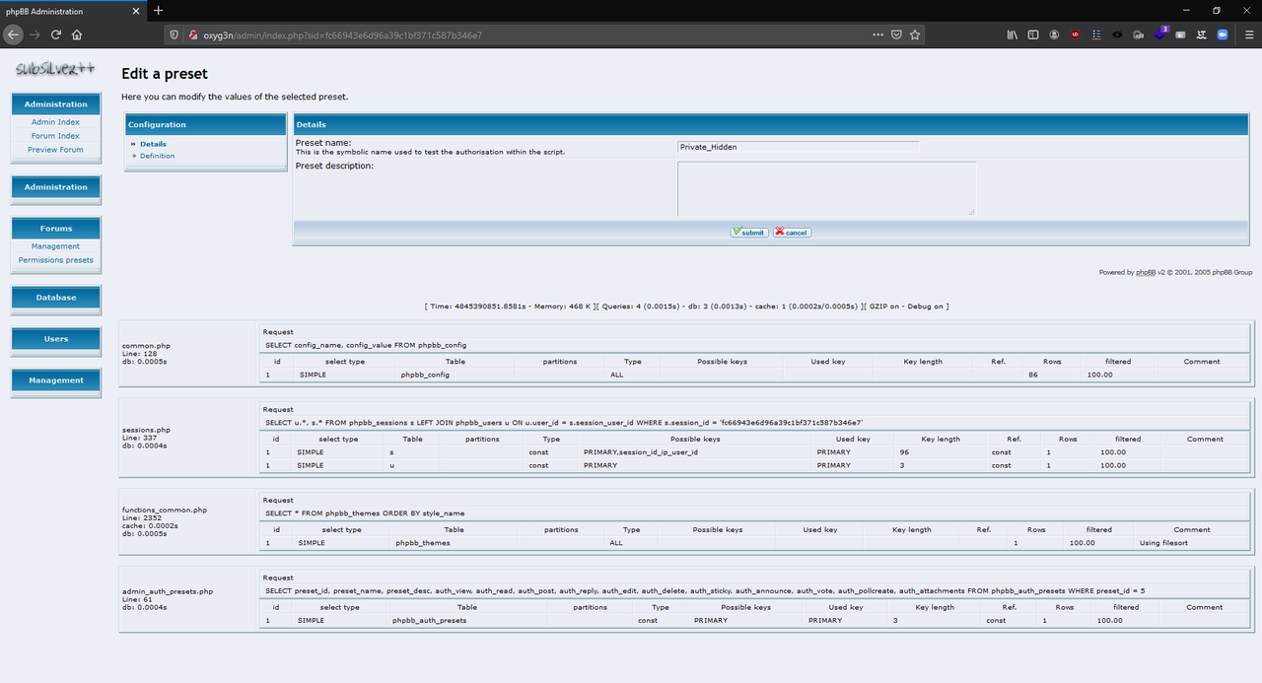Image resolution: width=1262 pixels, height=683 pixels.
Task: Open the page actions menu (three dots)
Action: tap(877, 34)
